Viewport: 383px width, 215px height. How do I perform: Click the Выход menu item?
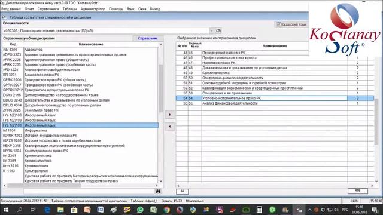155,9
